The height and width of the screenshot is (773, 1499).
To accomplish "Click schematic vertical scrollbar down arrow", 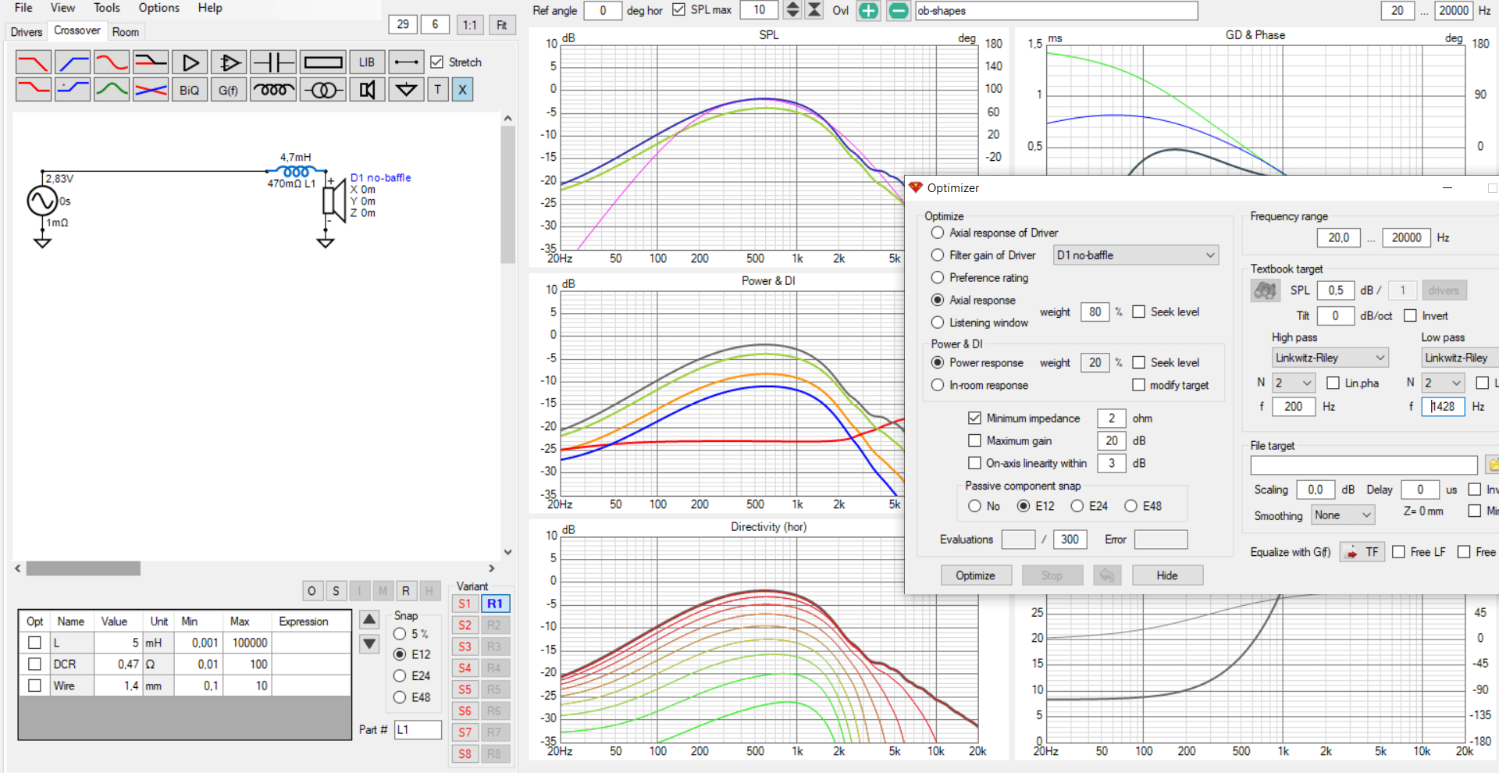I will click(x=508, y=552).
